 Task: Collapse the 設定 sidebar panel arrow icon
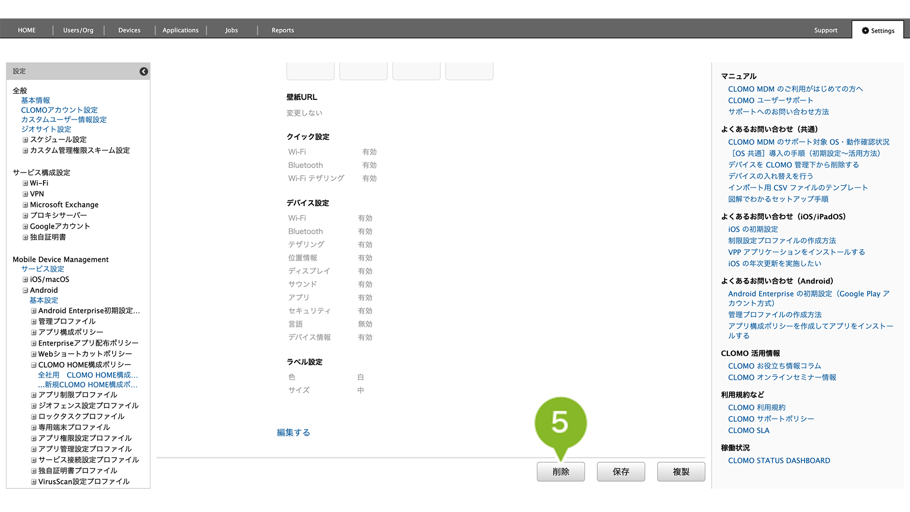[144, 72]
